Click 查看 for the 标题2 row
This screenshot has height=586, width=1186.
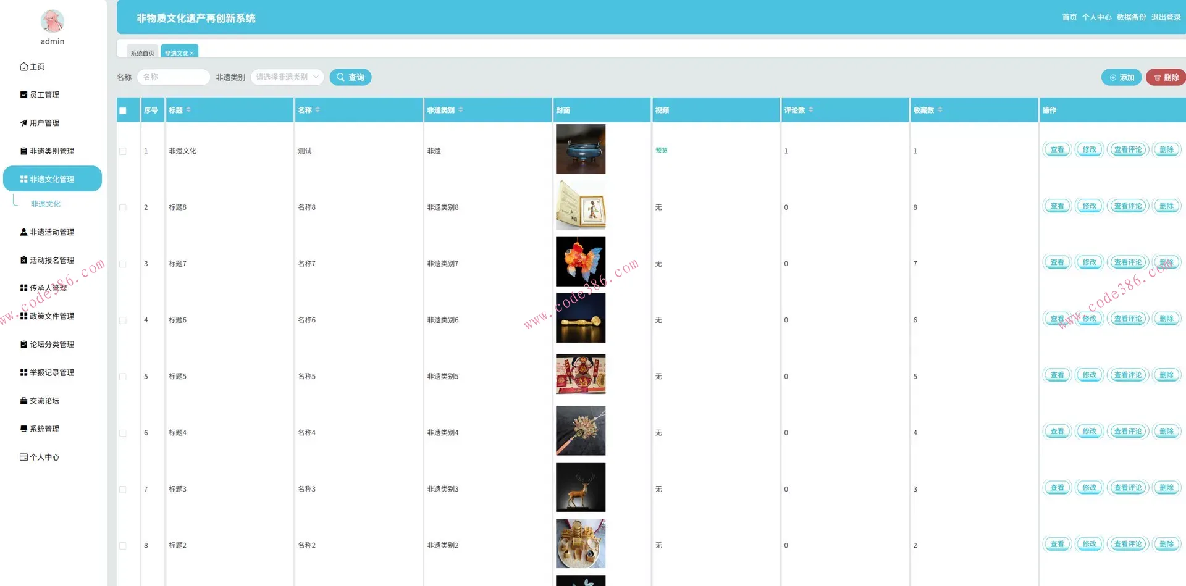pos(1058,544)
